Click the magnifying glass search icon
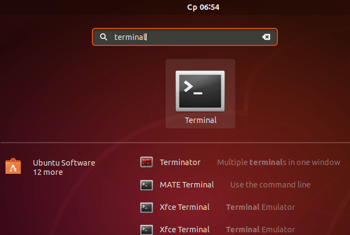This screenshot has width=350, height=235. point(103,37)
